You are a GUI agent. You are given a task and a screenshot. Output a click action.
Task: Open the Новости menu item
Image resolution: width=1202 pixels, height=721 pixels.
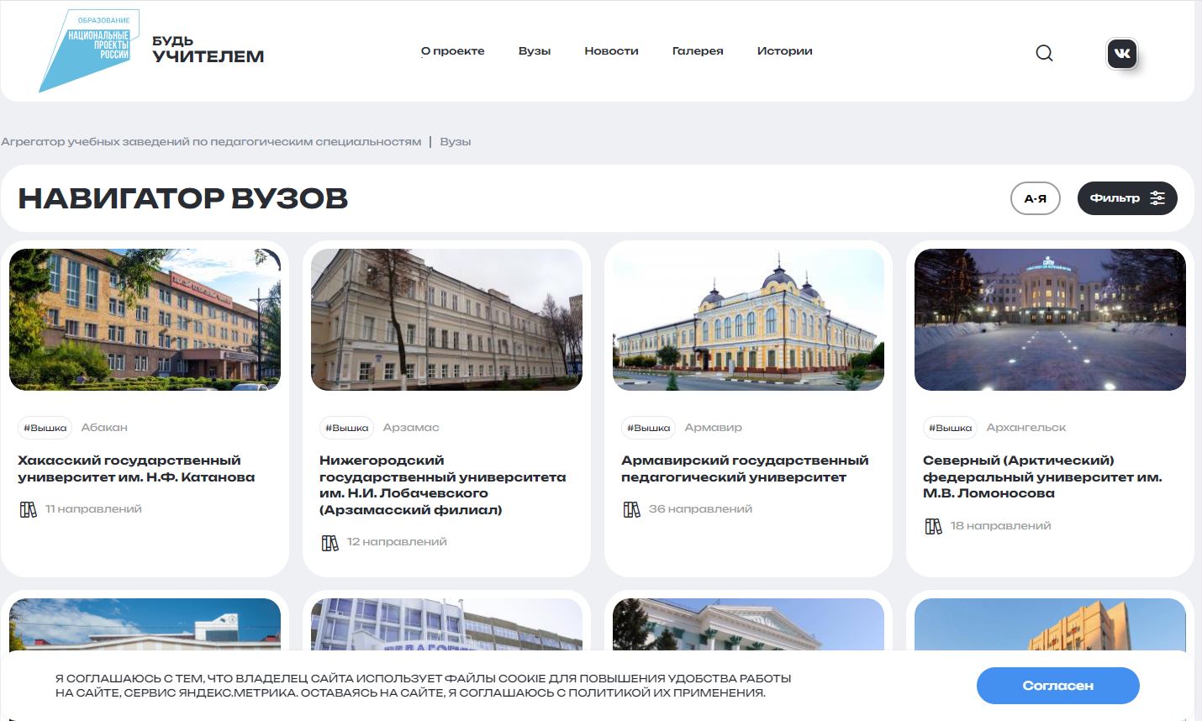pos(611,51)
